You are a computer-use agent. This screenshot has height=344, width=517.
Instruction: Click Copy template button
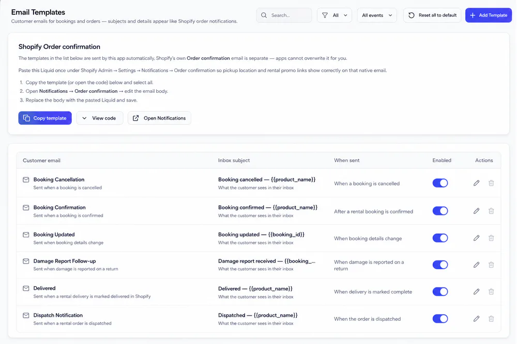45,118
